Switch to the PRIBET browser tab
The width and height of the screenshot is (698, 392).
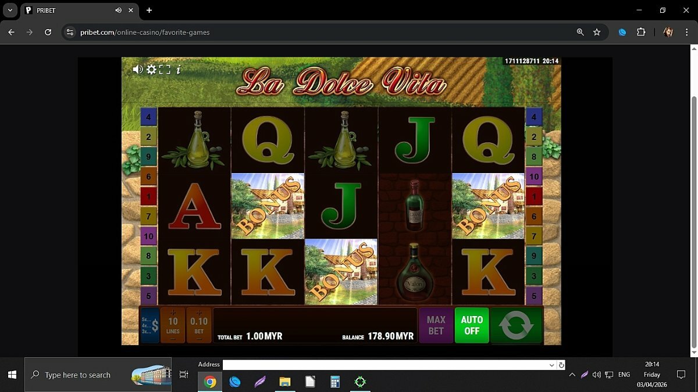(x=70, y=10)
